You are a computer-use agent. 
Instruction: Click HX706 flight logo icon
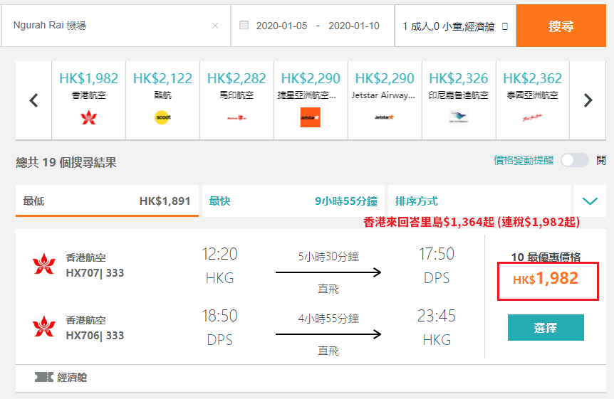pos(44,326)
